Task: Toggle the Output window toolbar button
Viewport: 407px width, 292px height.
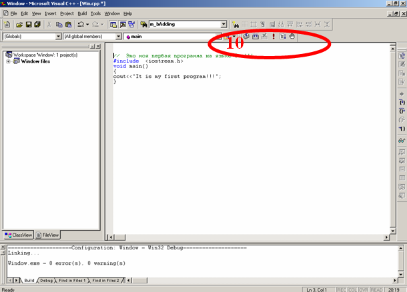Action: tap(123, 25)
